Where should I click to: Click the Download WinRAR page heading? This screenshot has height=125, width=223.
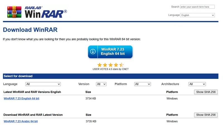30,30
